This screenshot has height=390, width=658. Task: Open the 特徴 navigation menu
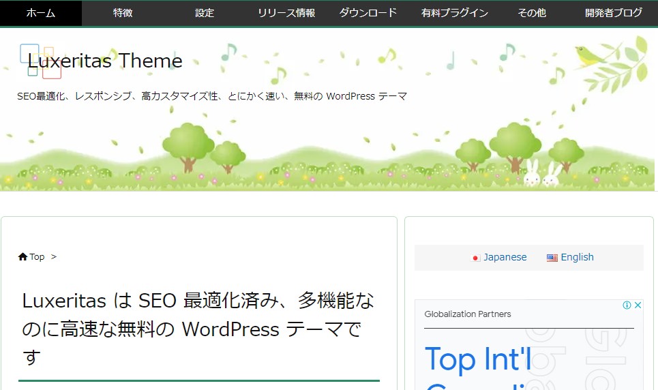pyautogui.click(x=123, y=13)
